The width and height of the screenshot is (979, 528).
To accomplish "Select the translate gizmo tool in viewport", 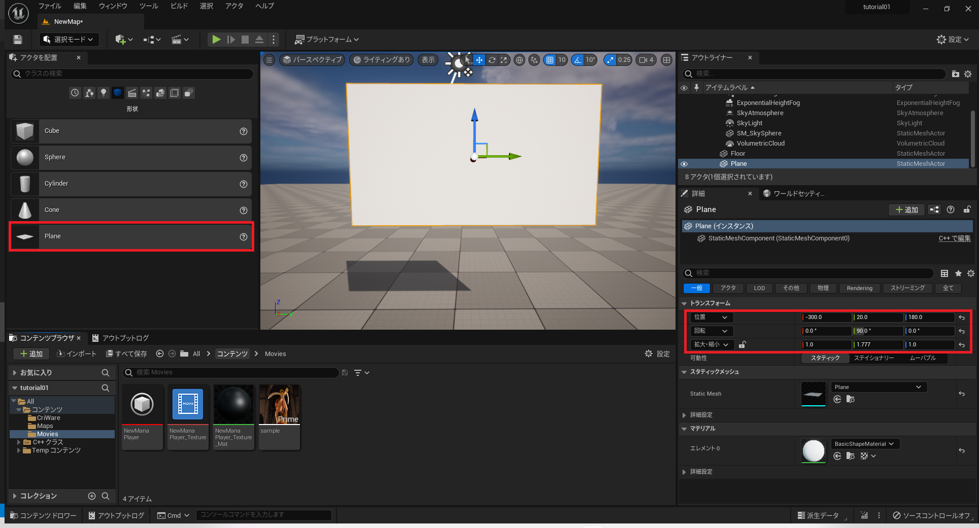I will click(x=479, y=60).
